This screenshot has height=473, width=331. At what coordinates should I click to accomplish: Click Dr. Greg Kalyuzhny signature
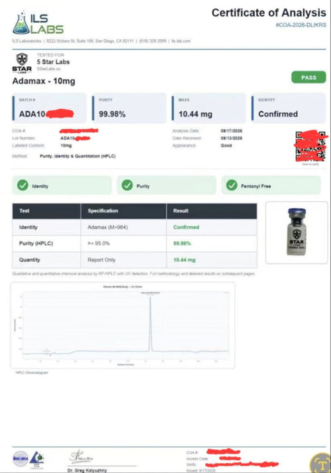point(81,457)
